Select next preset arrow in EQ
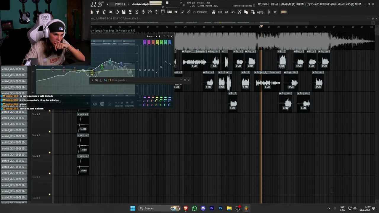Viewport: 379px width, 213px height. click(x=160, y=36)
